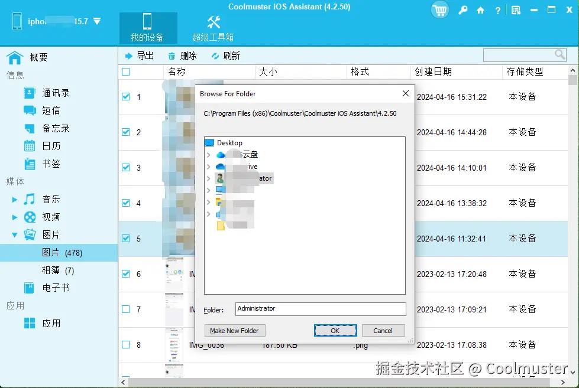Check row 7 checkbox

tap(125, 309)
